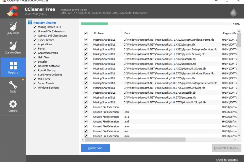Screen dimensions: 244x162
Task: Toggle Help Files checkbox
Action: pyautogui.click(x=35, y=57)
